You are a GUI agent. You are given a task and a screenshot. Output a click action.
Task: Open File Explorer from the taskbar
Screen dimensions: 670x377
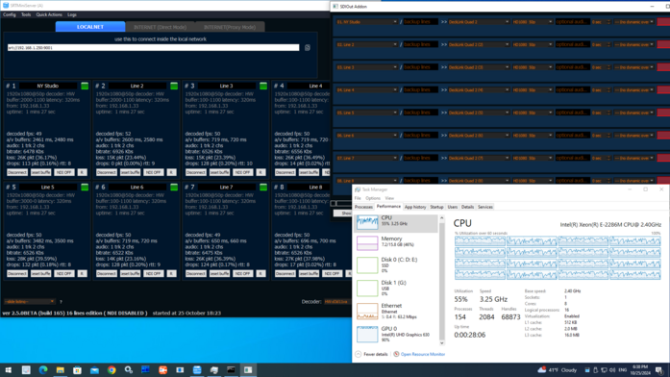click(x=61, y=370)
